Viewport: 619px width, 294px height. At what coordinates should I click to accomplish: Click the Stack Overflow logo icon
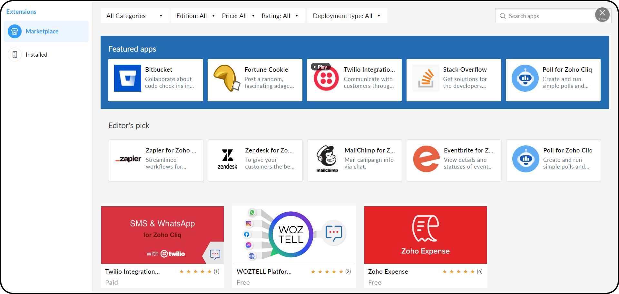pos(426,78)
